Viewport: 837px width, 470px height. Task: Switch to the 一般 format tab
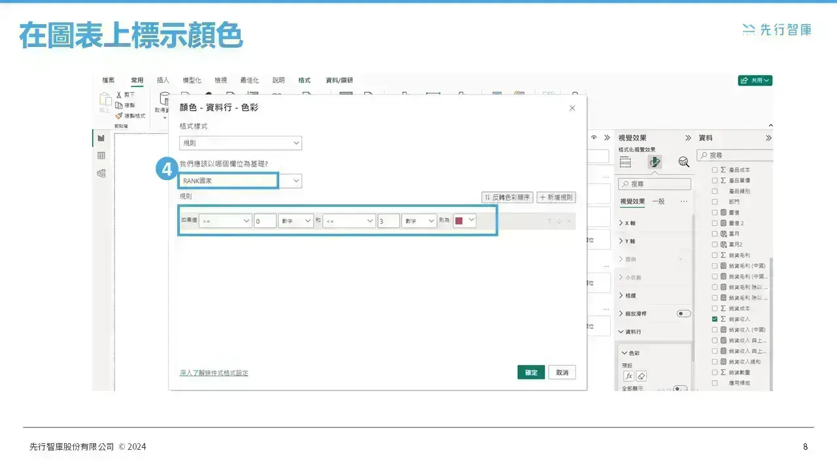[658, 201]
